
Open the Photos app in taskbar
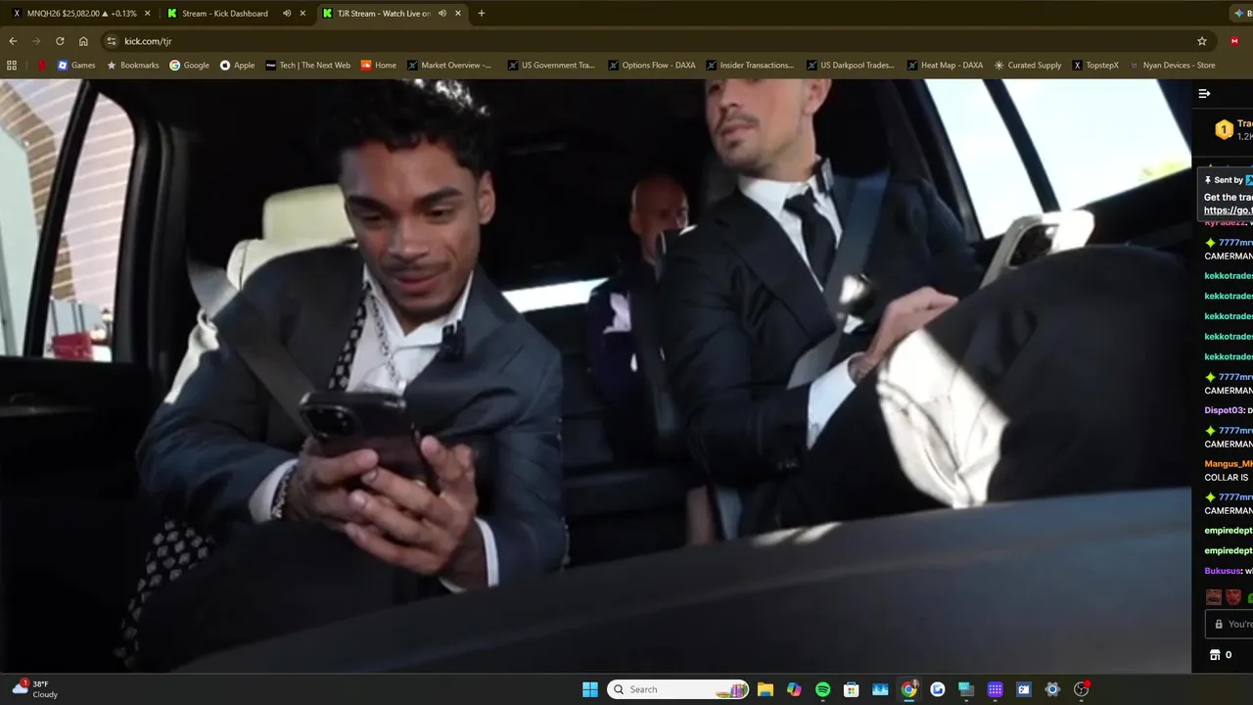tap(880, 689)
